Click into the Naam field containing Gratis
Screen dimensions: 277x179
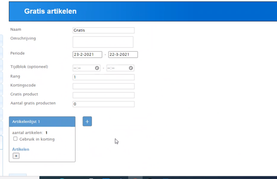[x=103, y=30]
